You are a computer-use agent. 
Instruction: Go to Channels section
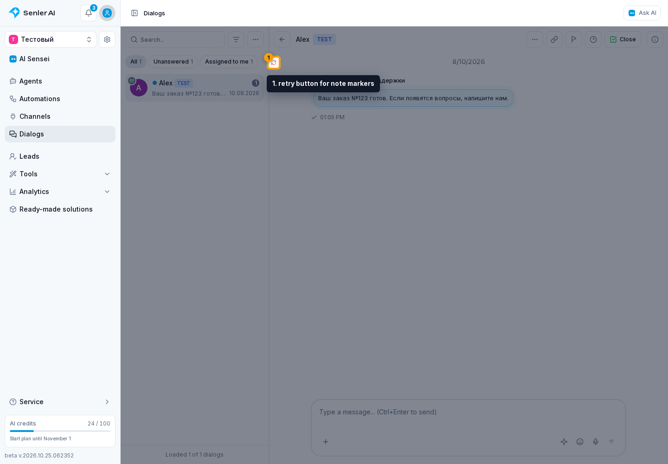(60, 116)
